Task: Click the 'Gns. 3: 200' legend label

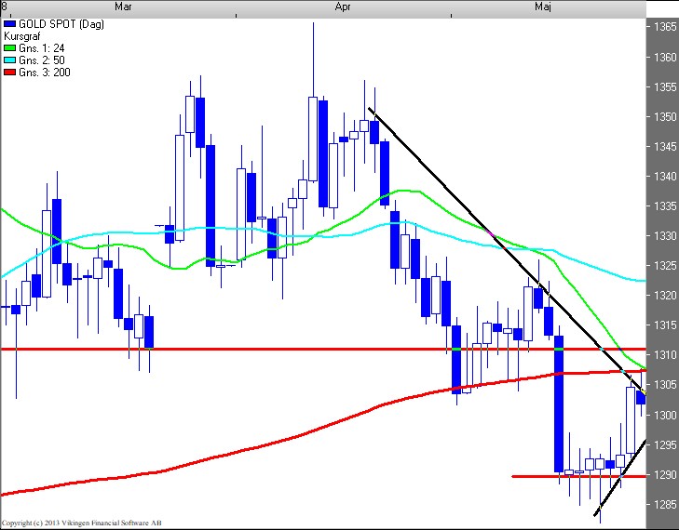Action: coord(44,73)
